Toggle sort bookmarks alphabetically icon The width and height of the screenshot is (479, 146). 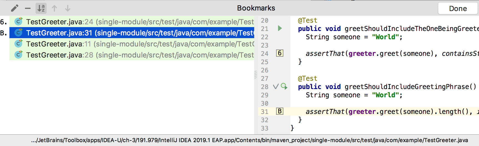pos(41,8)
